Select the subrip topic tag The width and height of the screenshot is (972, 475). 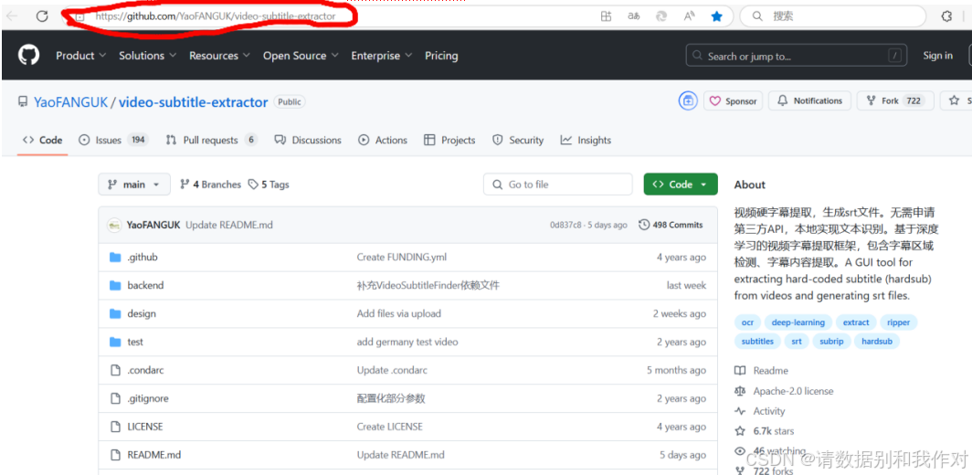pos(831,341)
